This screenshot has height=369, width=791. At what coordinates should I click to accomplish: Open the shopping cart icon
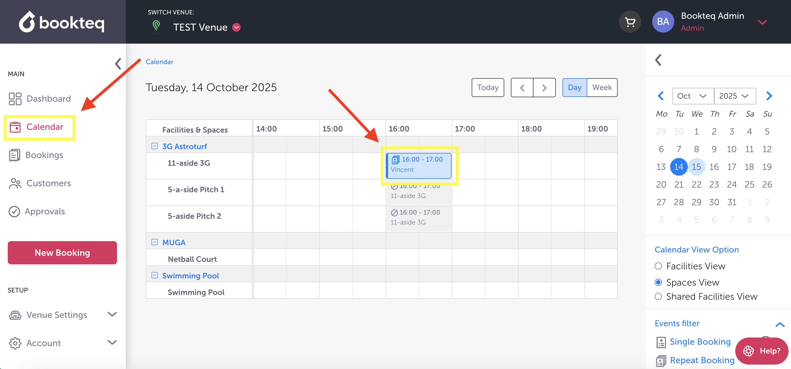630,22
